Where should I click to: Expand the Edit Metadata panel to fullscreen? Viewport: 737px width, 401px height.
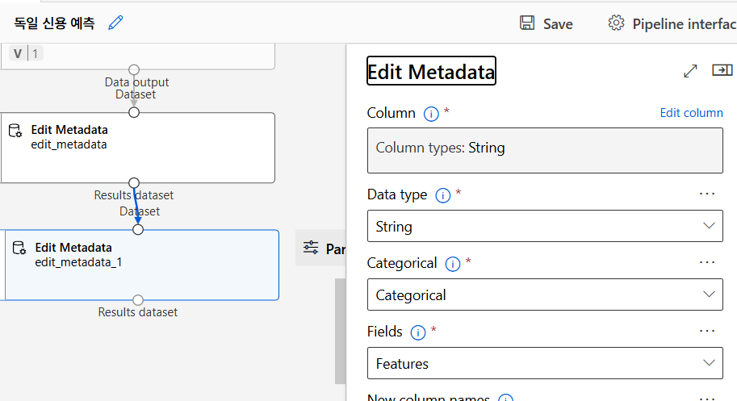pyautogui.click(x=690, y=71)
